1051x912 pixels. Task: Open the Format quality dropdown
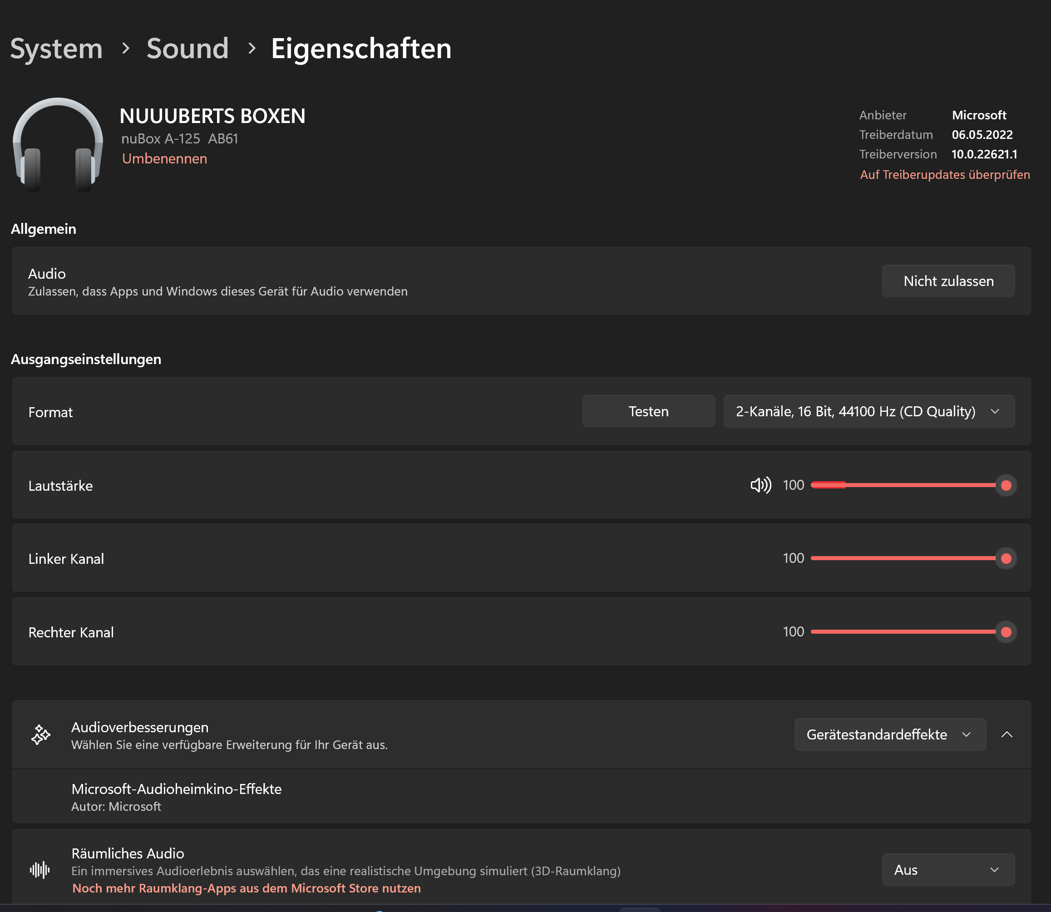pyautogui.click(x=868, y=411)
